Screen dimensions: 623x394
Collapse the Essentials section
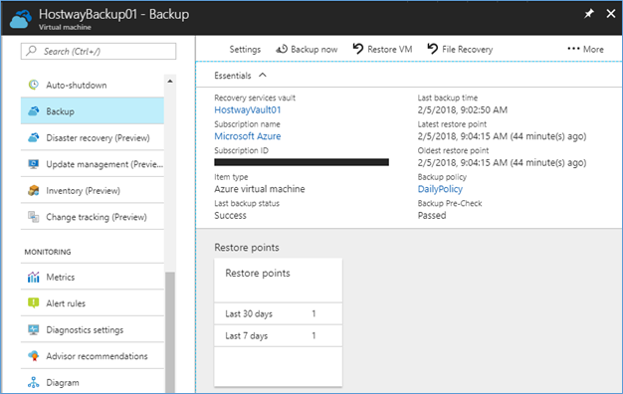coord(263,75)
